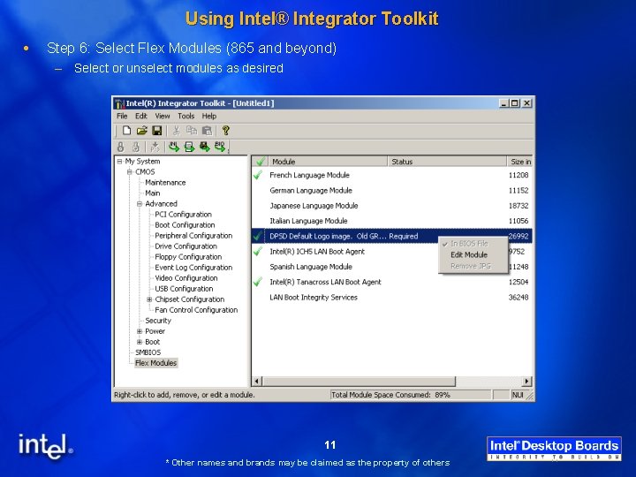Select SMBIOS in the tree
Viewport: 636px width, 477px height.
click(148, 352)
